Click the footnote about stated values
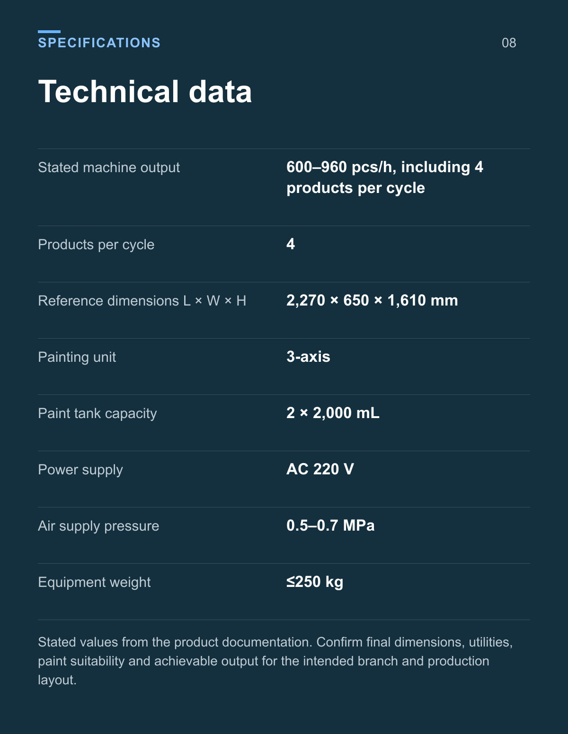The width and height of the screenshot is (568, 734). point(275,661)
